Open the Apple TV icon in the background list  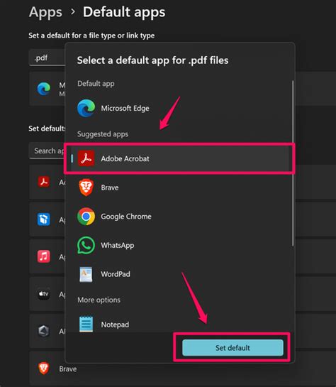[x=44, y=294]
